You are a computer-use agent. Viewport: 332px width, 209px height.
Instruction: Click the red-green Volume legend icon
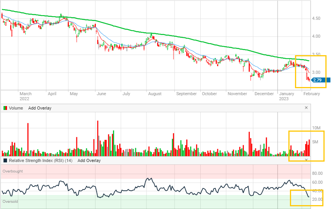point(5,108)
